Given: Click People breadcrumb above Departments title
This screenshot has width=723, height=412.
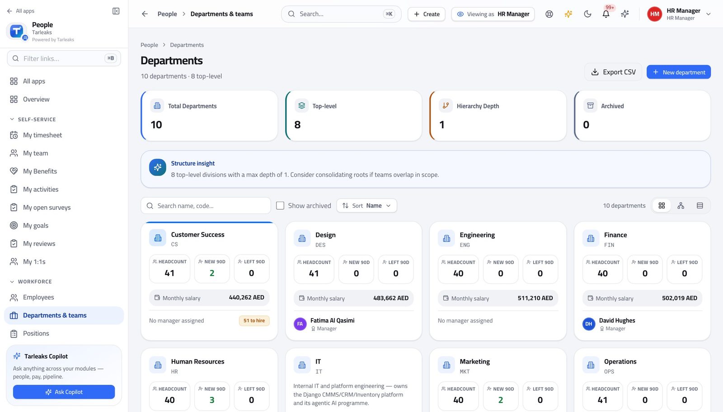Looking at the screenshot, I should click(149, 45).
